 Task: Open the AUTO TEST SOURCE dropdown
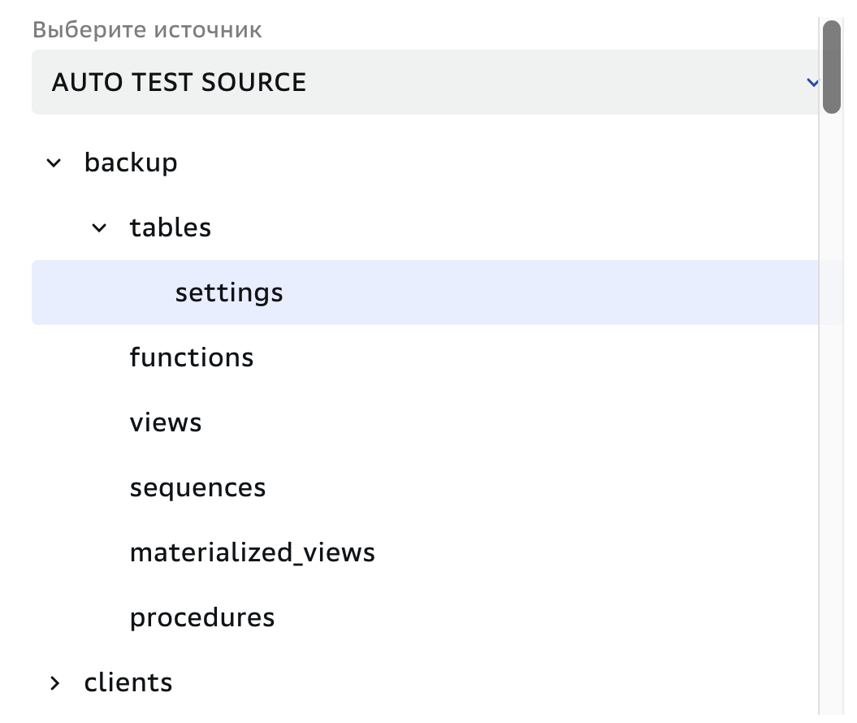tap(425, 82)
